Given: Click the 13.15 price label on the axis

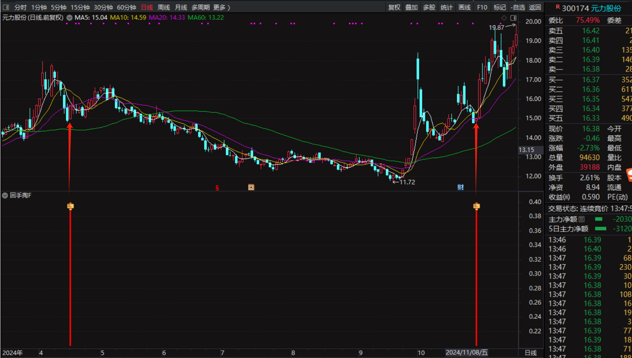Looking at the screenshot, I should (x=526, y=150).
